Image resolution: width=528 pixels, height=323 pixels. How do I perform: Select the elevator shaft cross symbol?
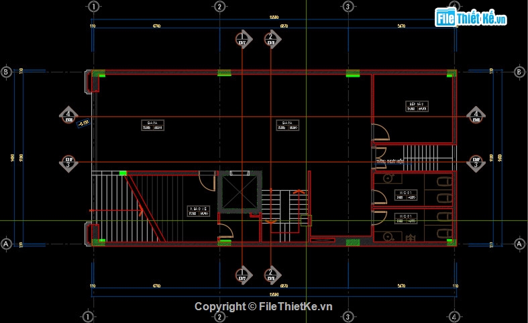pos(240,192)
